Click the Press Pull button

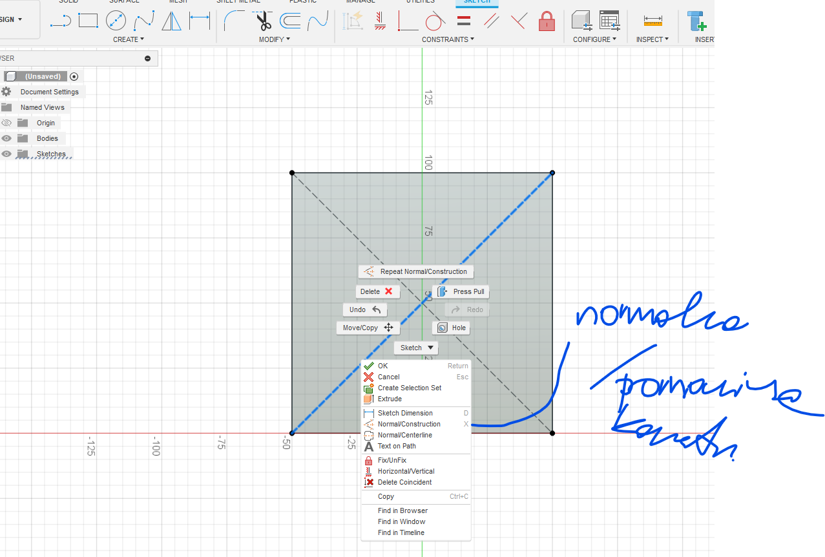[461, 291]
